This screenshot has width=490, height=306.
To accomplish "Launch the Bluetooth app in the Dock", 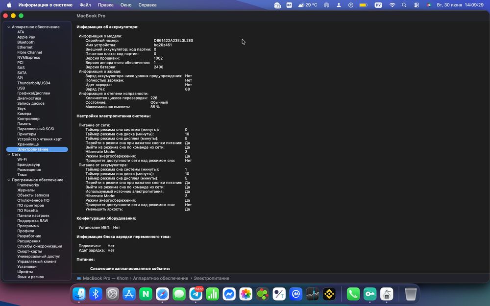I will (96, 294).
